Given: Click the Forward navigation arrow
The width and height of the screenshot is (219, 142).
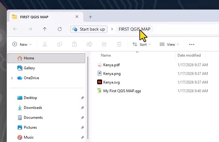Looking at the screenshot, I should [x=30, y=29].
